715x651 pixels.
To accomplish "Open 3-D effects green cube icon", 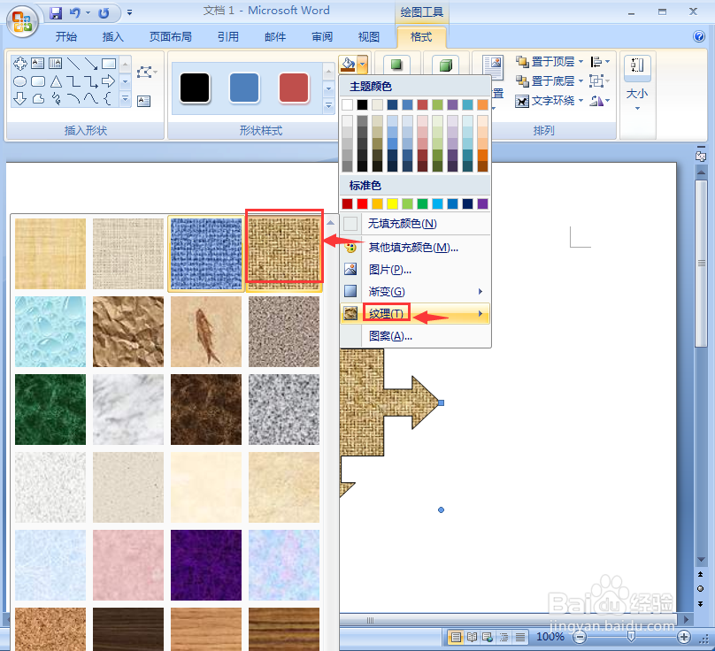I will [x=445, y=65].
